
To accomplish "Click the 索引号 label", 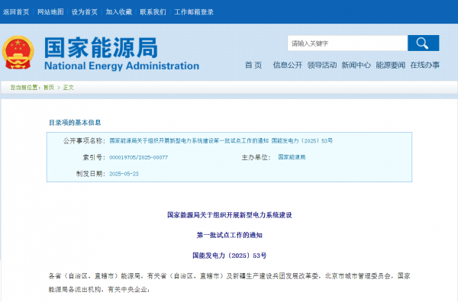I will tap(94, 157).
